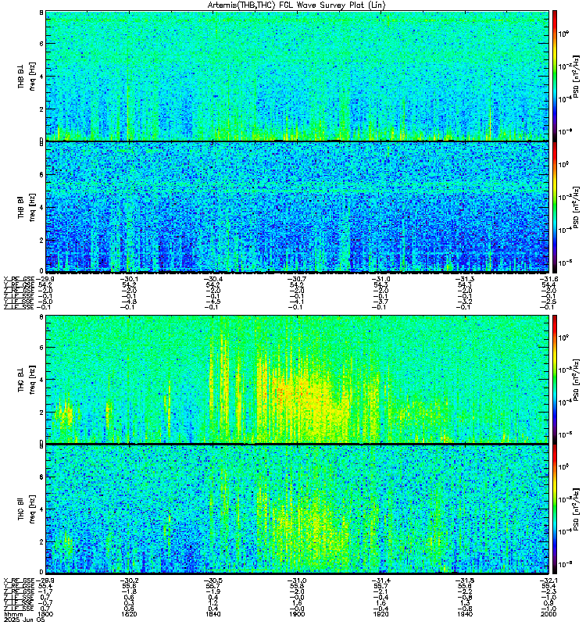Click the THB B-perpendicular freq [Hz] axis label
The height and width of the screenshot is (625, 586).
coord(32,76)
